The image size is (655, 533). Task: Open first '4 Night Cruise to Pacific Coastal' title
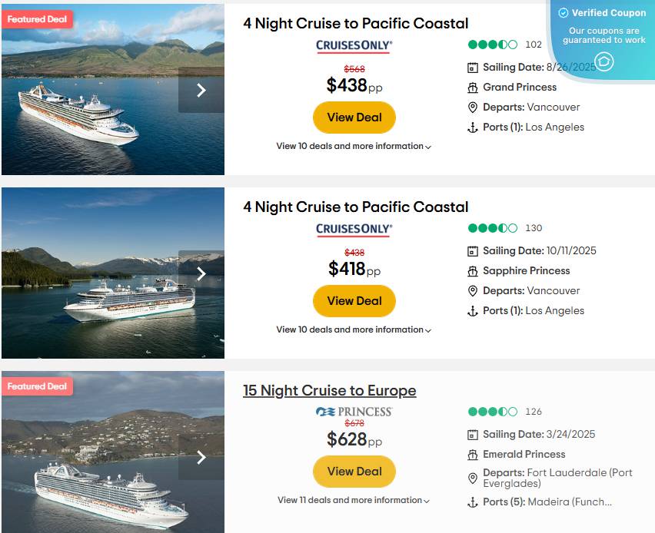[x=355, y=24]
